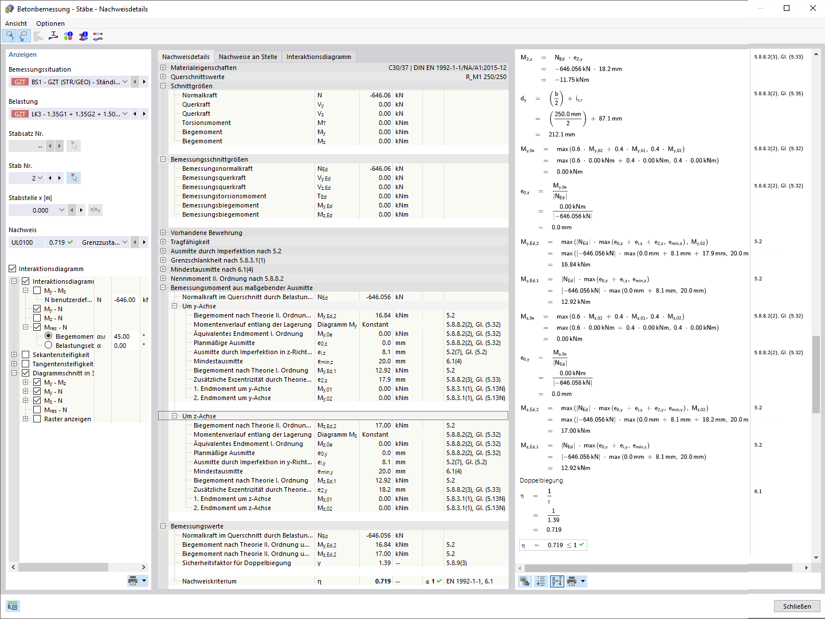This screenshot has height=619, width=825.
Task: Open the Stabstelle x dropdown
Action: [62, 210]
